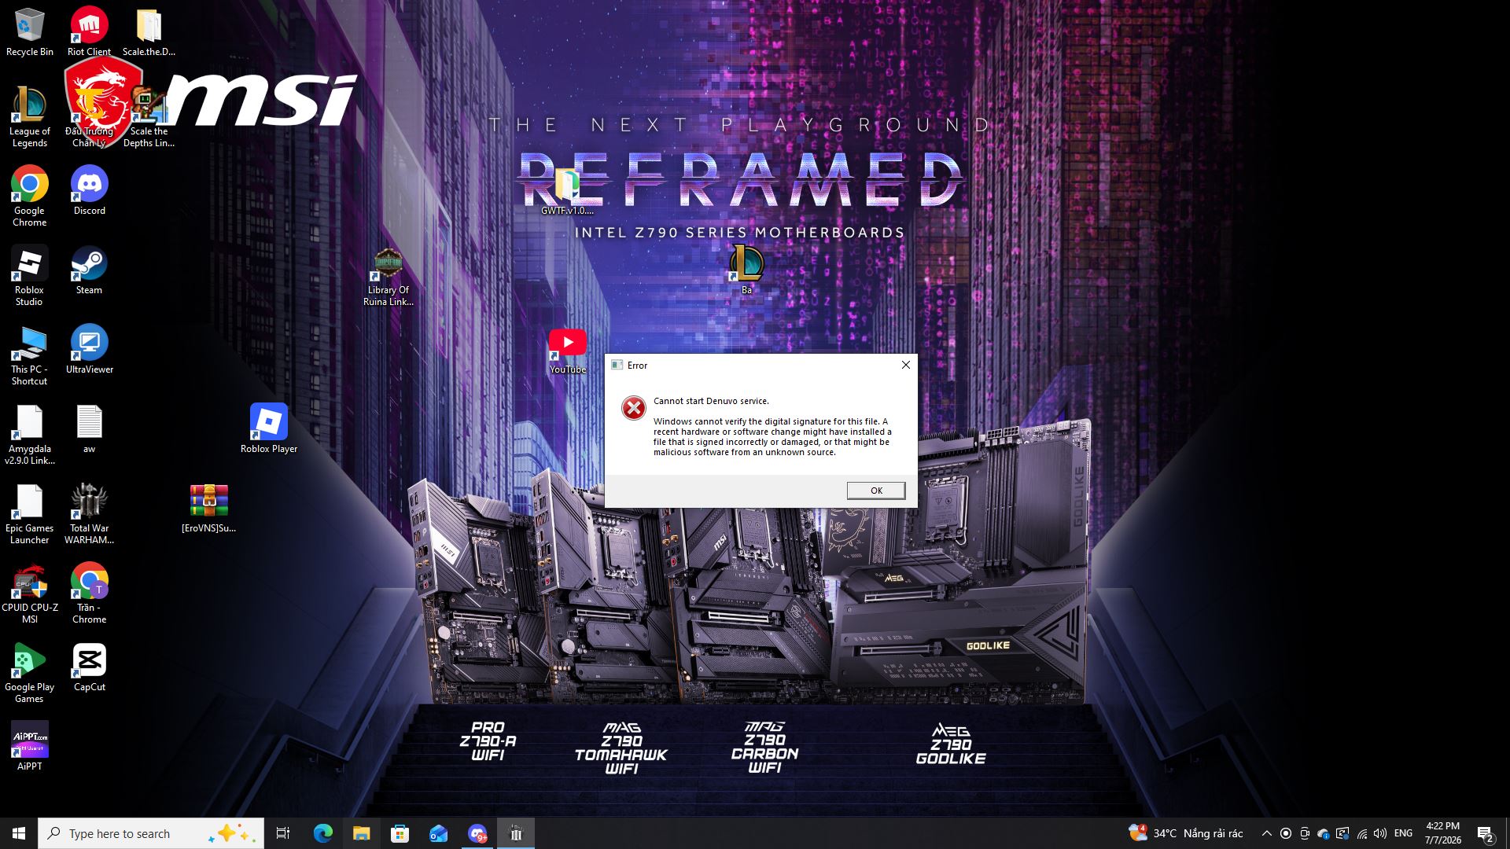The width and height of the screenshot is (1510, 849).
Task: Select the 'aw' text file icon
Action: (89, 428)
